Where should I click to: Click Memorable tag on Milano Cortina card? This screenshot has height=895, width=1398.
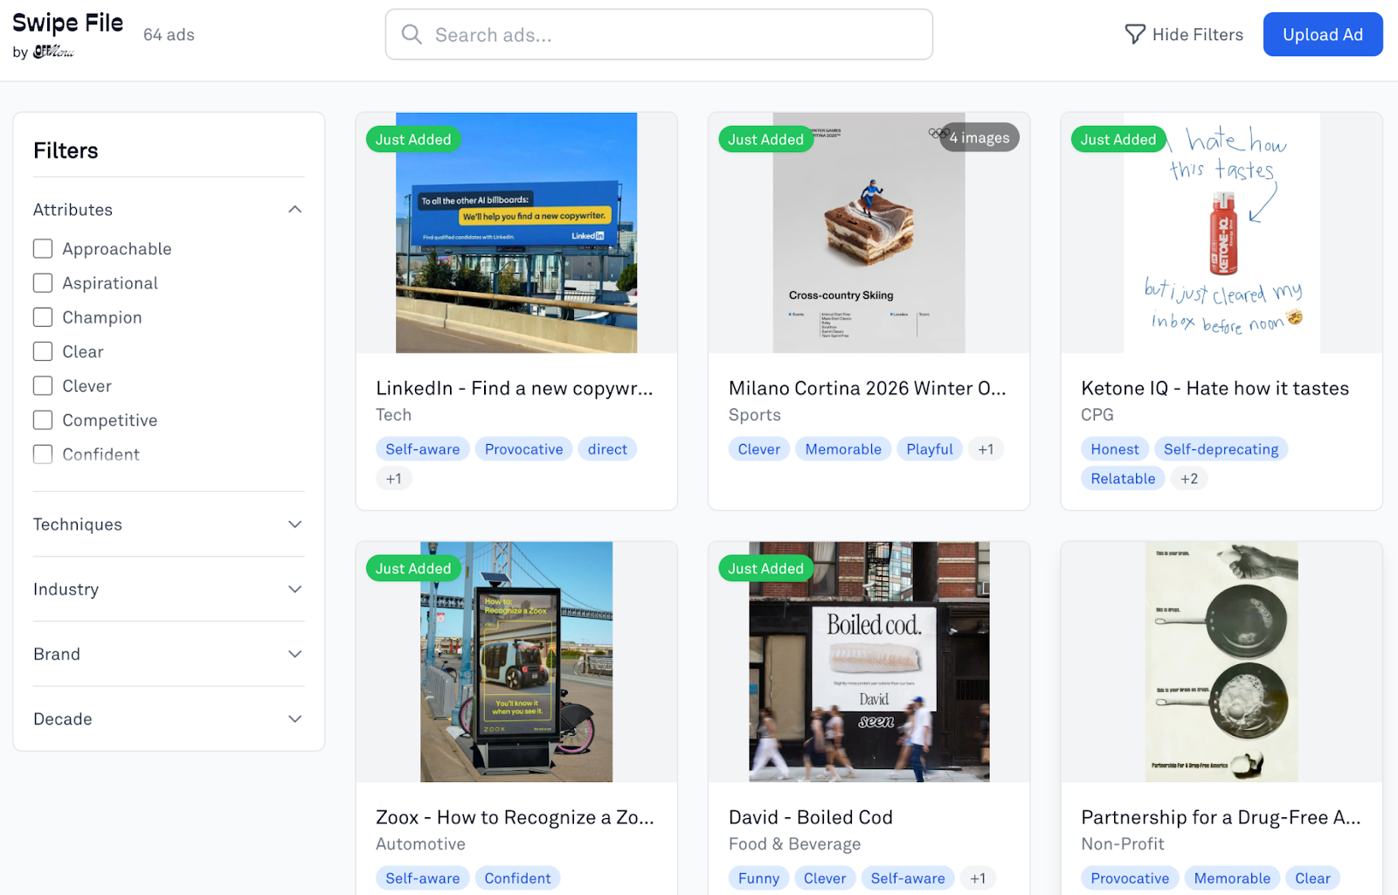[843, 449]
